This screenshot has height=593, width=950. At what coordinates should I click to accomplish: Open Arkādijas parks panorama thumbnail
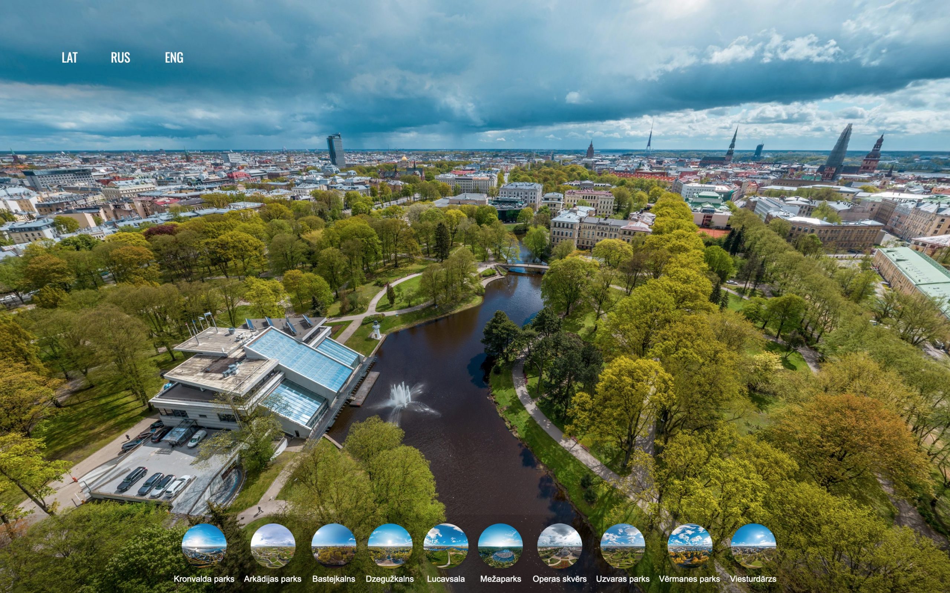(273, 546)
